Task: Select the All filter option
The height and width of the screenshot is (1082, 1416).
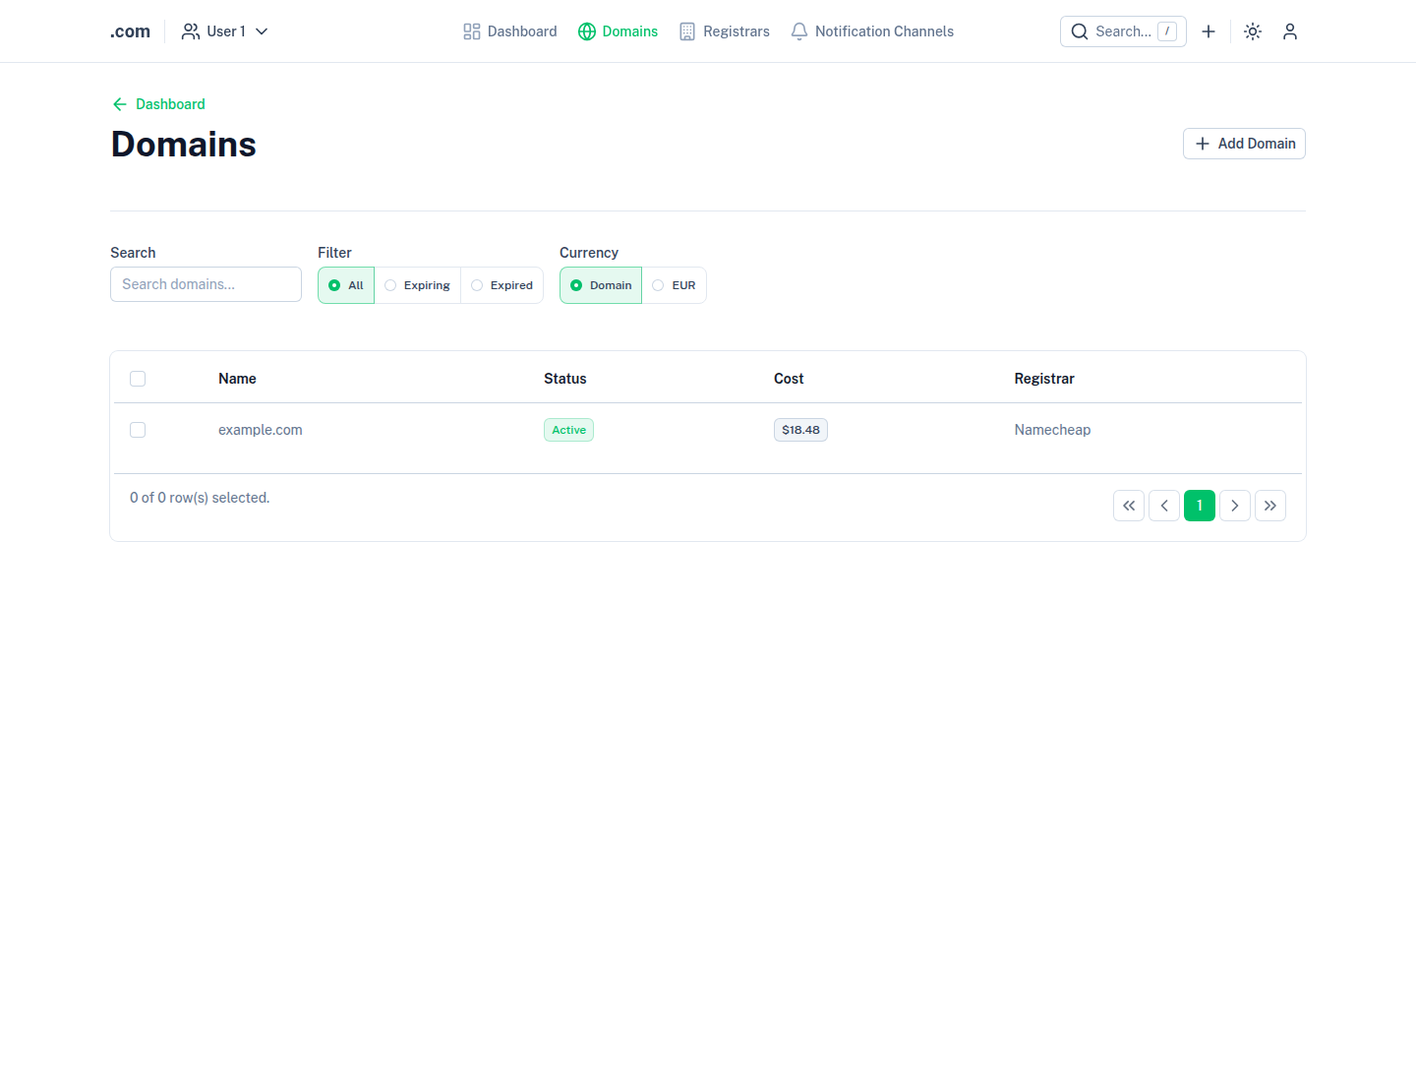Action: pyautogui.click(x=346, y=285)
